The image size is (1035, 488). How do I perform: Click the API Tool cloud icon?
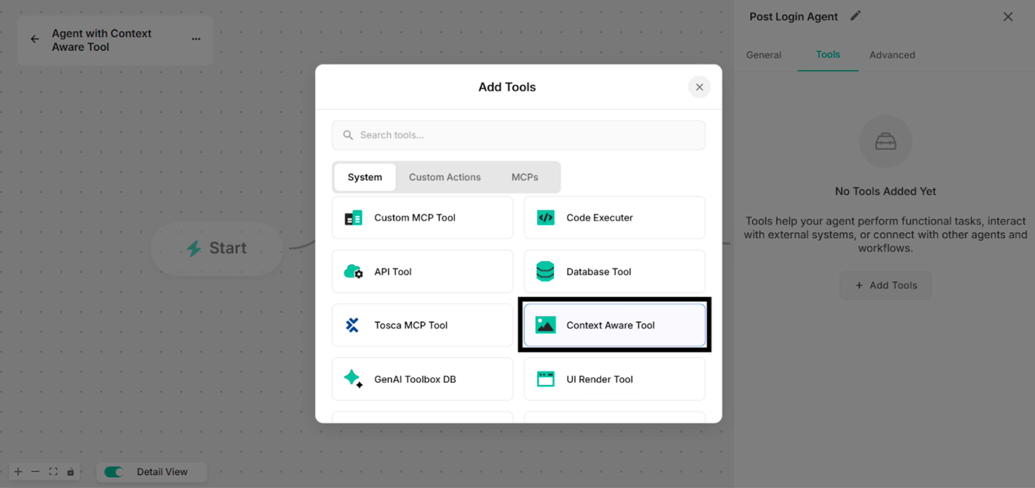point(353,272)
